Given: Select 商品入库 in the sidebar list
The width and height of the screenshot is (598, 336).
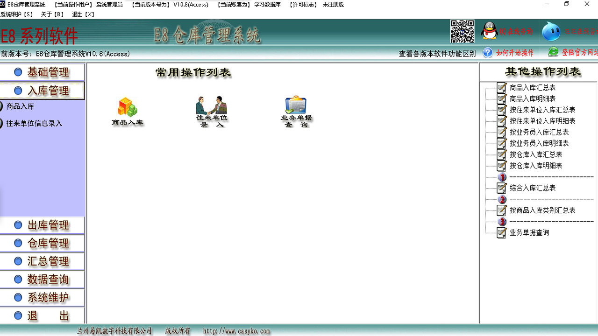Looking at the screenshot, I should pyautogui.click(x=20, y=106).
